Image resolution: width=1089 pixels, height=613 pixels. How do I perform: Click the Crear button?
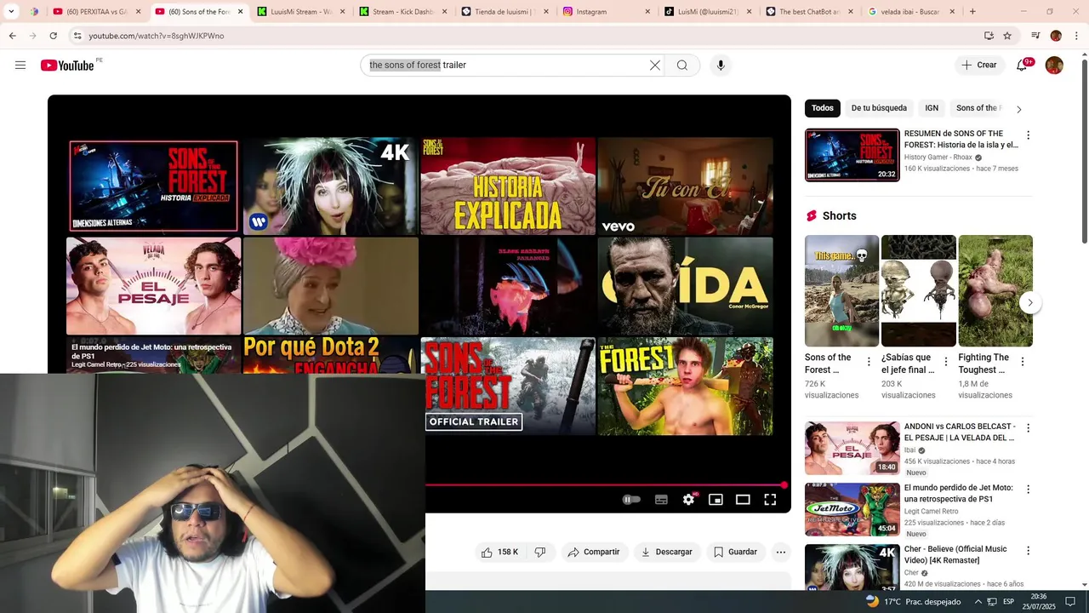pyautogui.click(x=979, y=66)
